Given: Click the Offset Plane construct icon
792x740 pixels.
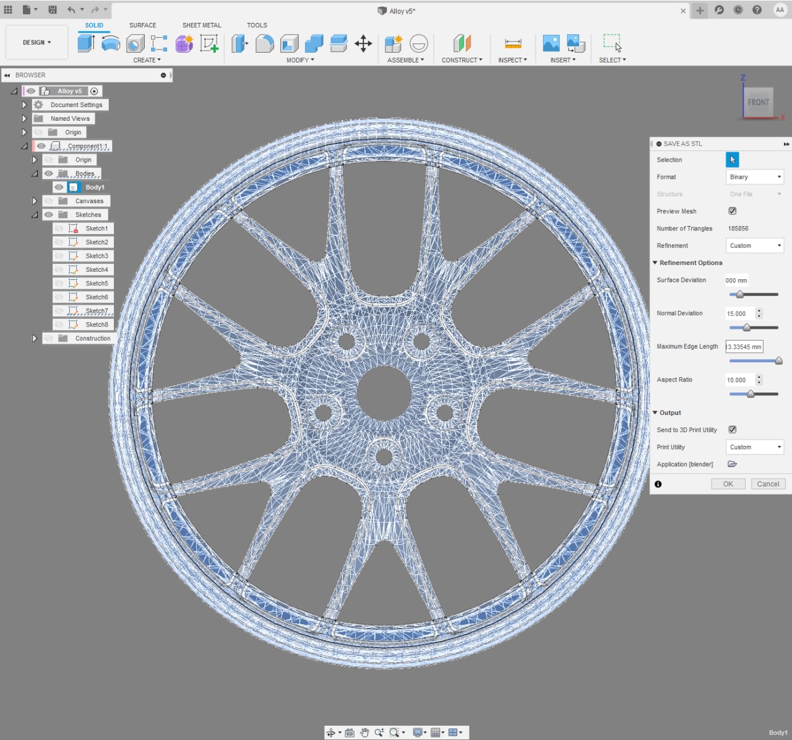Looking at the screenshot, I should pyautogui.click(x=462, y=43).
